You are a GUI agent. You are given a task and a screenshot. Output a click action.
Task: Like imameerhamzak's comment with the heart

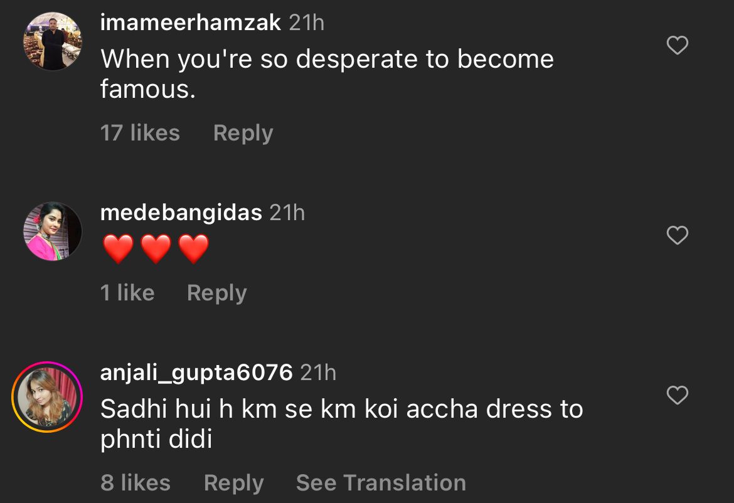point(677,45)
